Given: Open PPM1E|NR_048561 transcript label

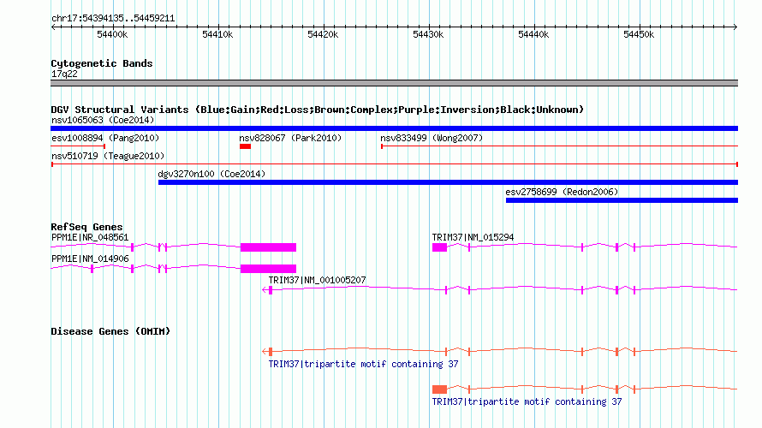Looking at the screenshot, I should [90, 238].
